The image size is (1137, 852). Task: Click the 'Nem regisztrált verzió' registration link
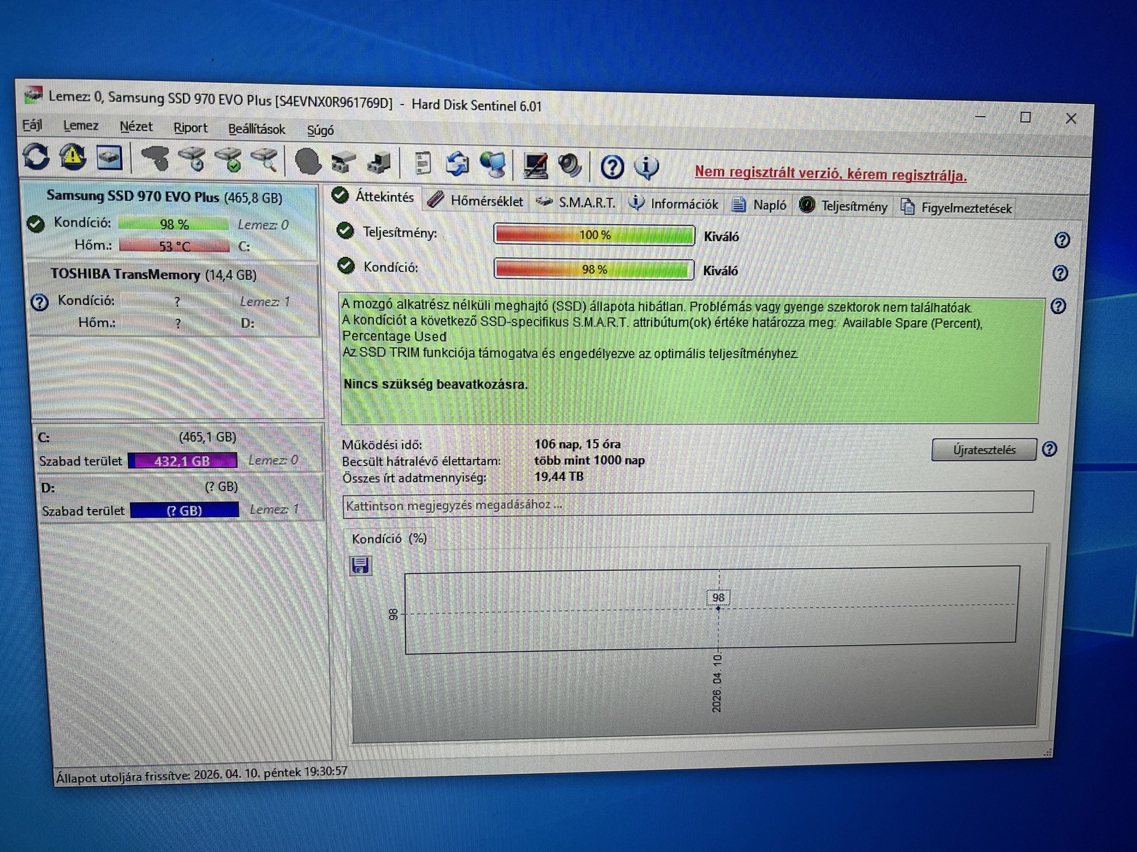[x=830, y=173]
